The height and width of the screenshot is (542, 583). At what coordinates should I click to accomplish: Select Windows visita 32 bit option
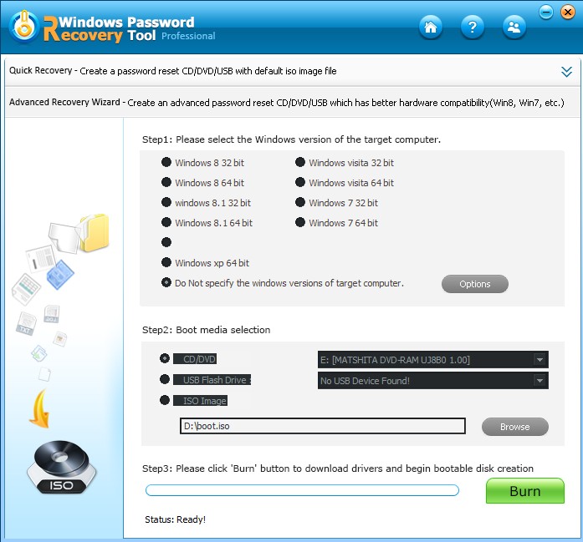300,162
